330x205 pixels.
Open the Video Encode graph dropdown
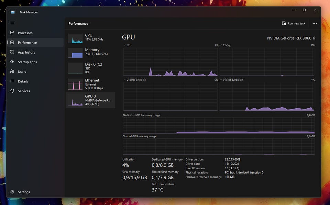[124, 80]
